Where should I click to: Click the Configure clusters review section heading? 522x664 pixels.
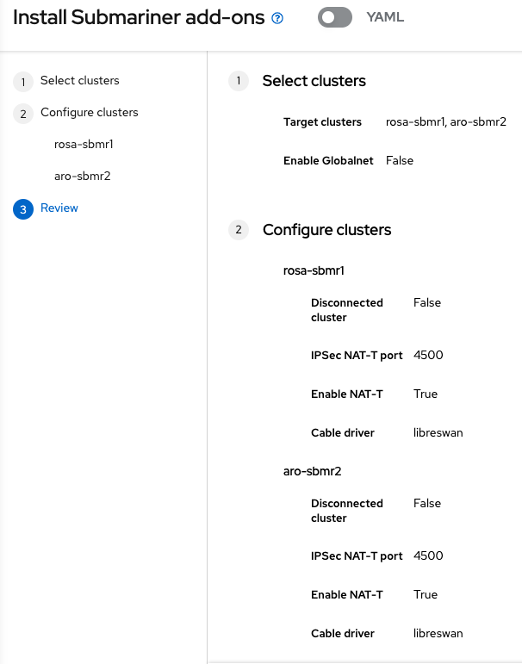[x=326, y=230]
